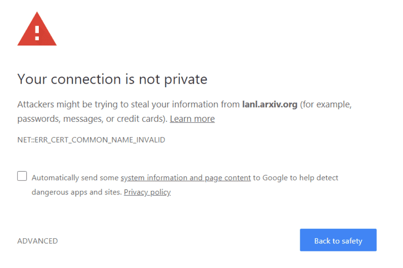The image size is (403, 268).
Task: Click the white exclamation mark in triangle
Action: coord(37,33)
